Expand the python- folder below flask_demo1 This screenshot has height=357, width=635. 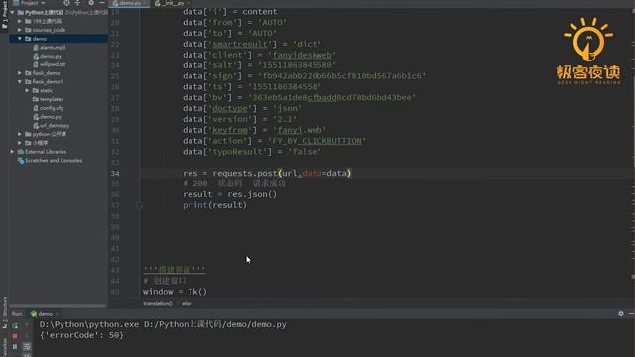[20, 134]
